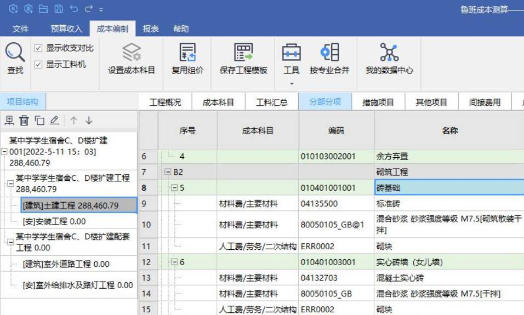Collapse the B2 砌筑工程 section row
524x315 pixels.
pos(167,172)
